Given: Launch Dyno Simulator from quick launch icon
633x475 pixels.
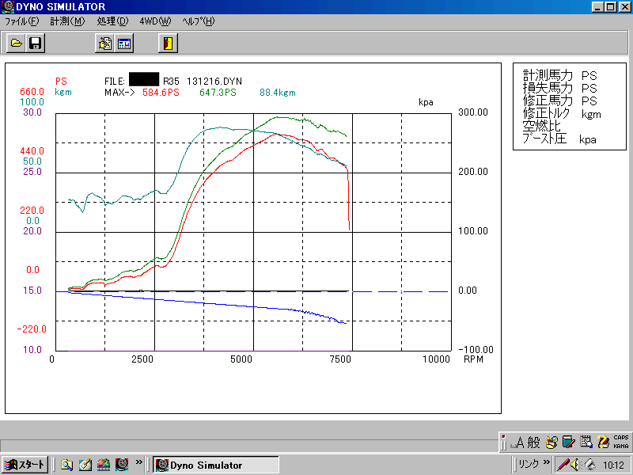Looking at the screenshot, I should click(122, 465).
